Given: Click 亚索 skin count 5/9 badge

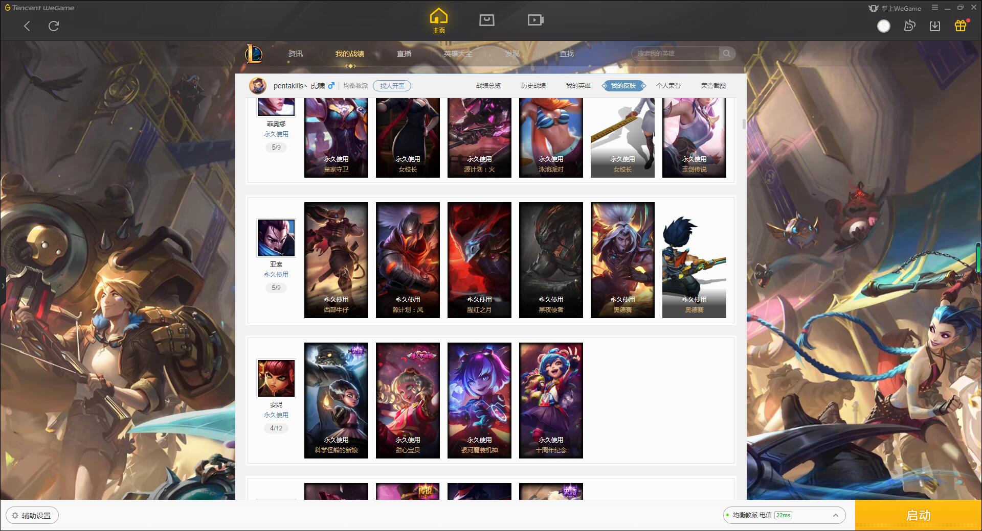Looking at the screenshot, I should coord(276,287).
